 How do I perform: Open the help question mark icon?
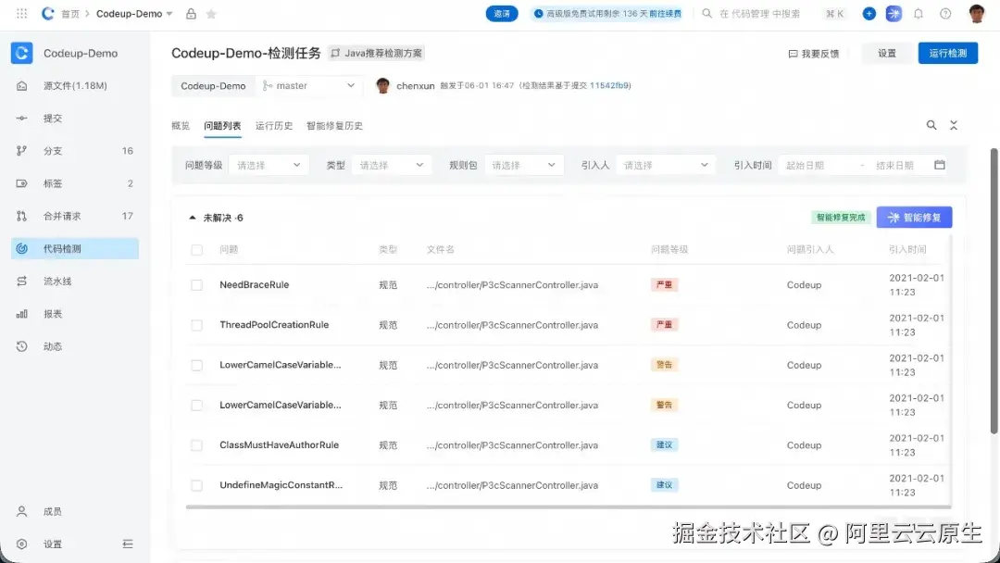(x=945, y=13)
